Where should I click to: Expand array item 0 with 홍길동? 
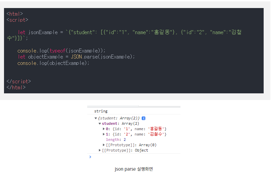click(104, 129)
